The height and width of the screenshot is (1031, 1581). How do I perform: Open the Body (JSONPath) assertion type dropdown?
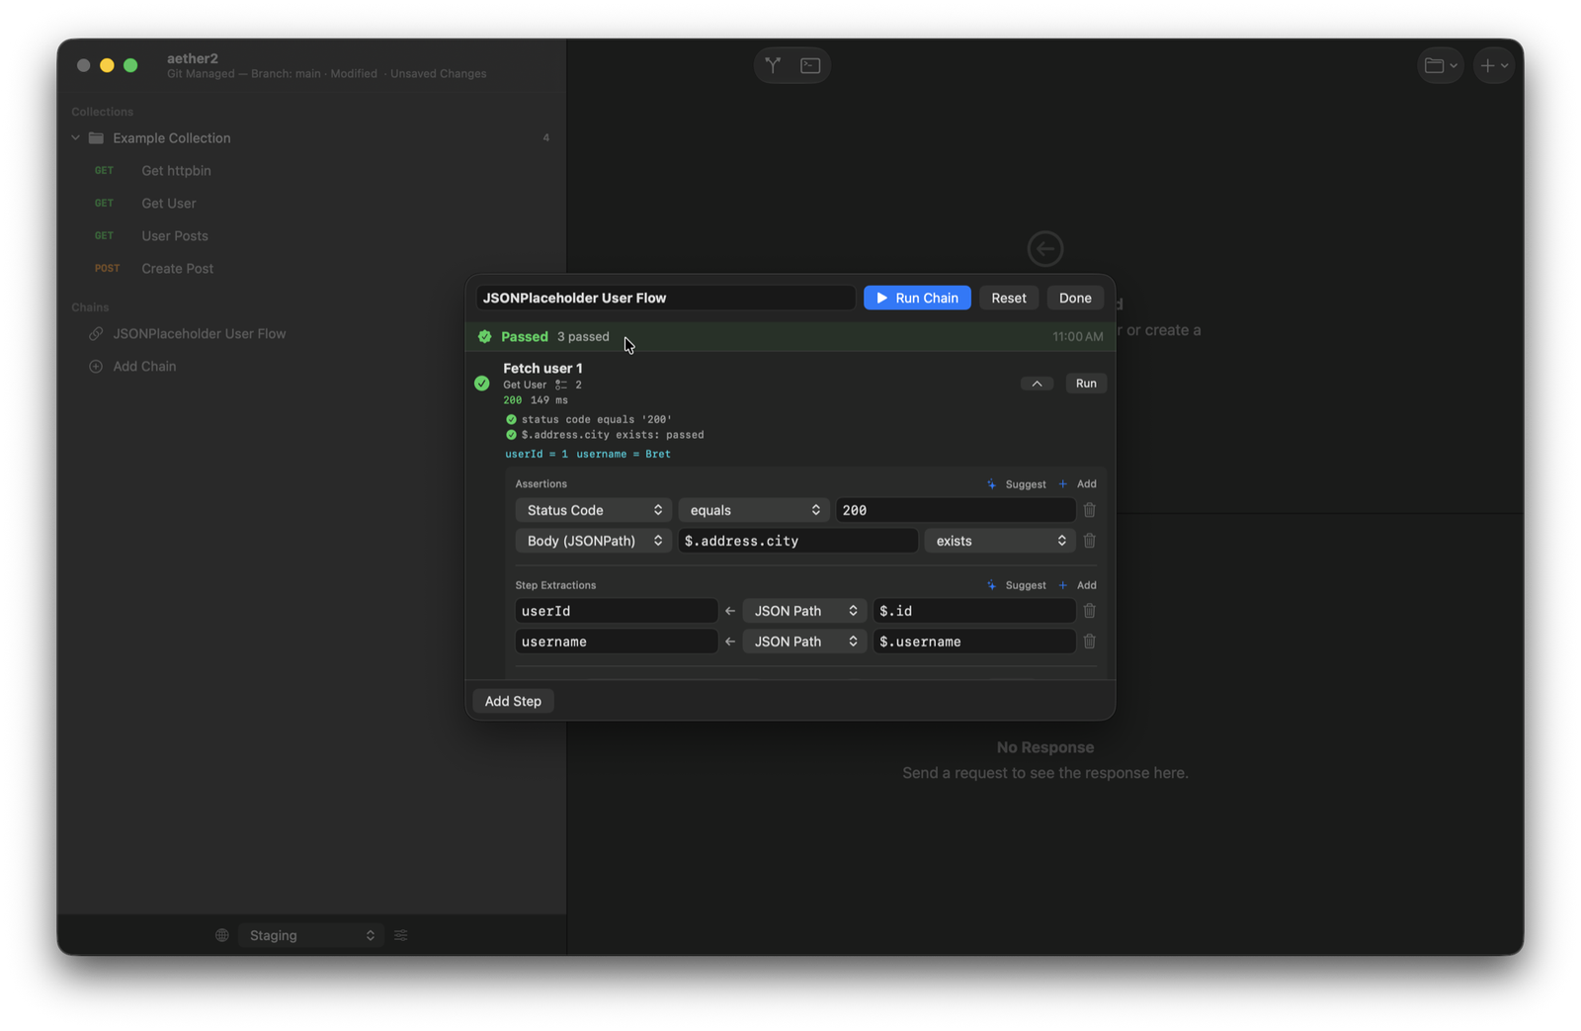click(593, 541)
